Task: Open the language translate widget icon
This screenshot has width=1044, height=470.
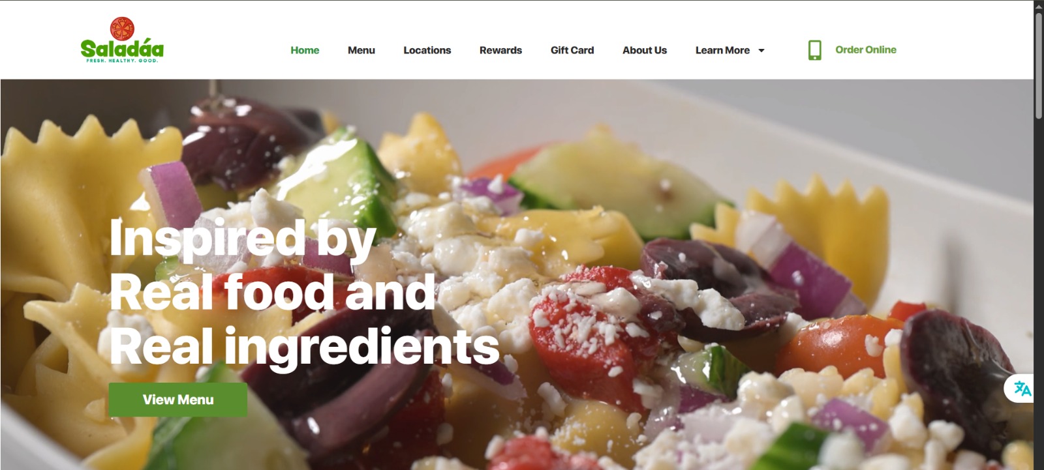Action: point(1022,389)
